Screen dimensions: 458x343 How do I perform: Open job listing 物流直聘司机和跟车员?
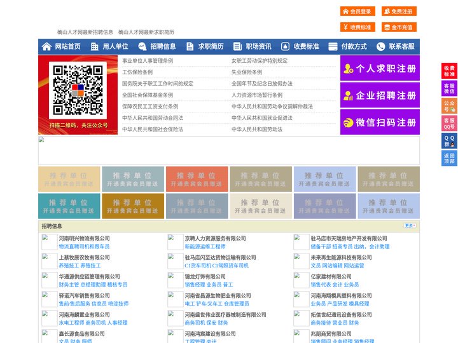coord(84,246)
